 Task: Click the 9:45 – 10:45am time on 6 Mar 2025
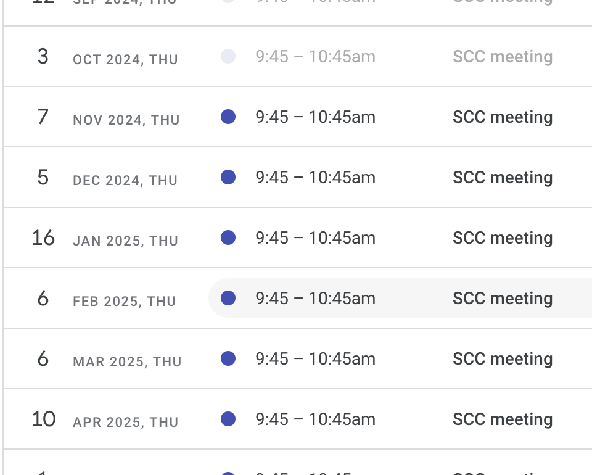click(316, 358)
